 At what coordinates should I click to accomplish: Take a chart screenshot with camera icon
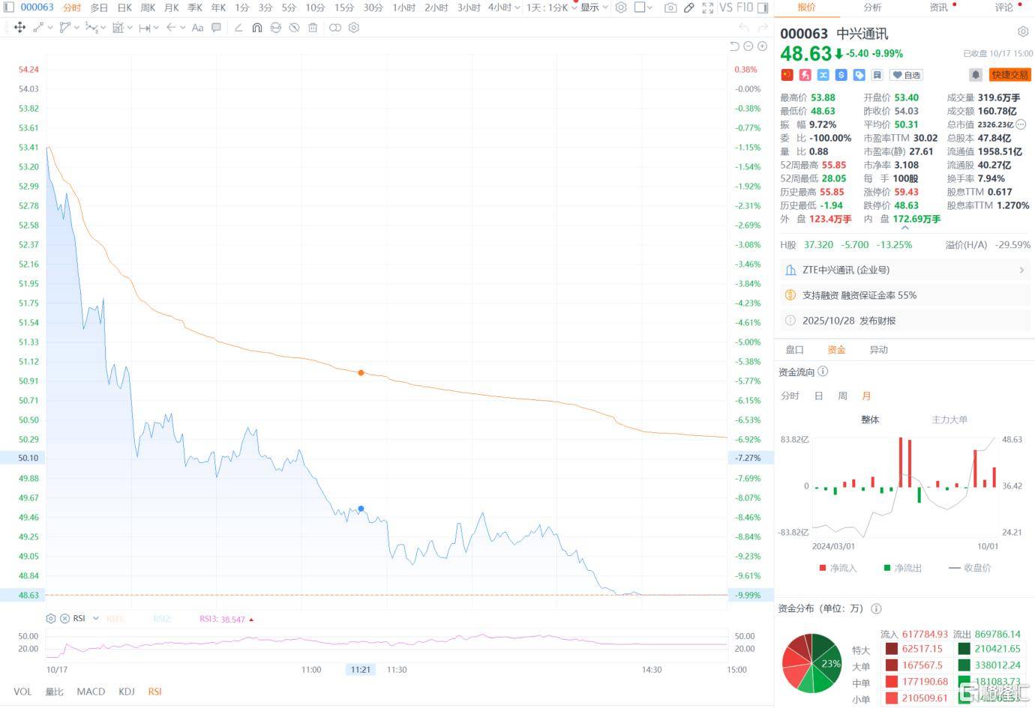pos(670,7)
